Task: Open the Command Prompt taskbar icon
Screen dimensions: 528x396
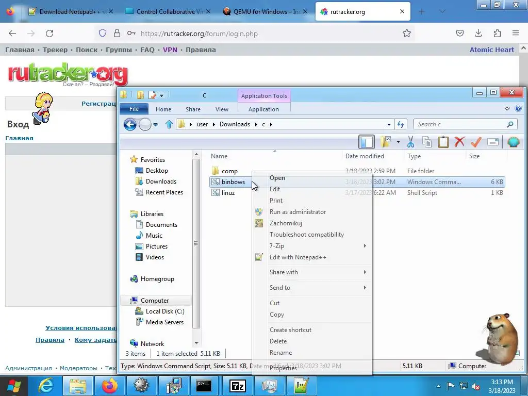Action: pyautogui.click(x=204, y=386)
